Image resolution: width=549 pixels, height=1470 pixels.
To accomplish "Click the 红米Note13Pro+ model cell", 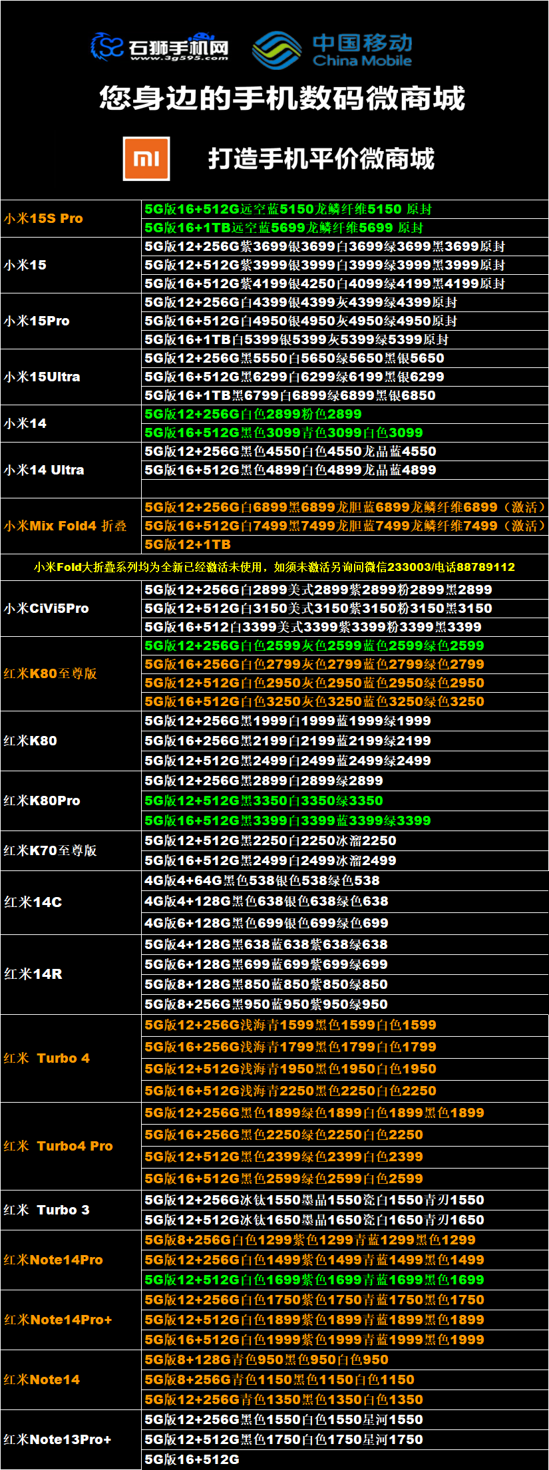I will (71, 1439).
